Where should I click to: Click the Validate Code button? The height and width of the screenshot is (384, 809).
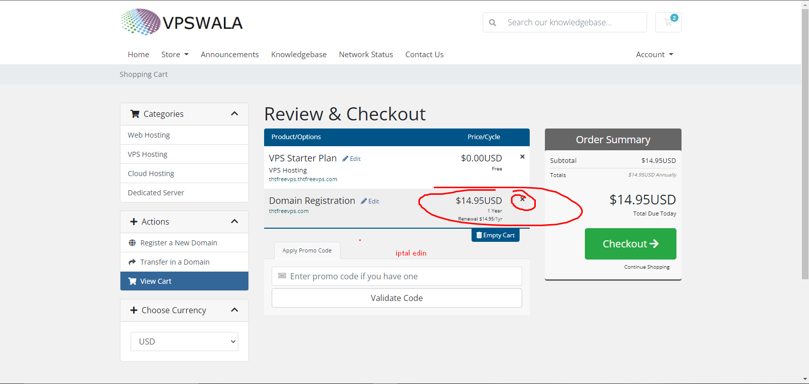397,298
